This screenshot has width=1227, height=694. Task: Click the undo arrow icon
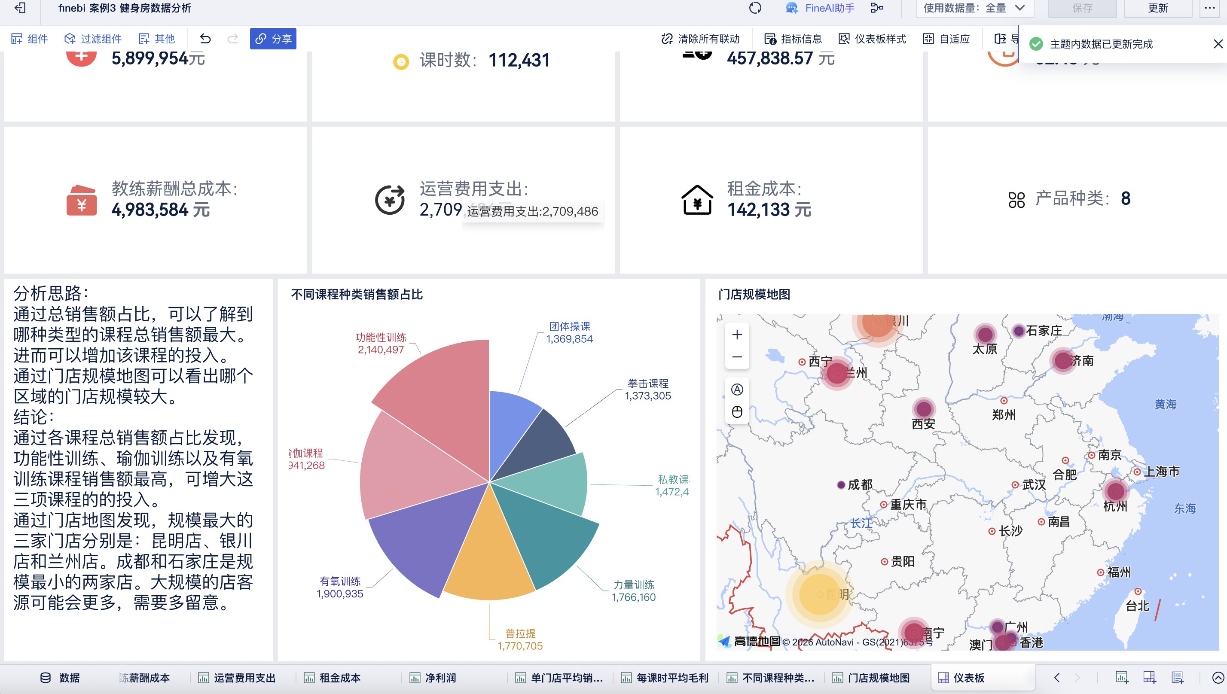tap(205, 39)
